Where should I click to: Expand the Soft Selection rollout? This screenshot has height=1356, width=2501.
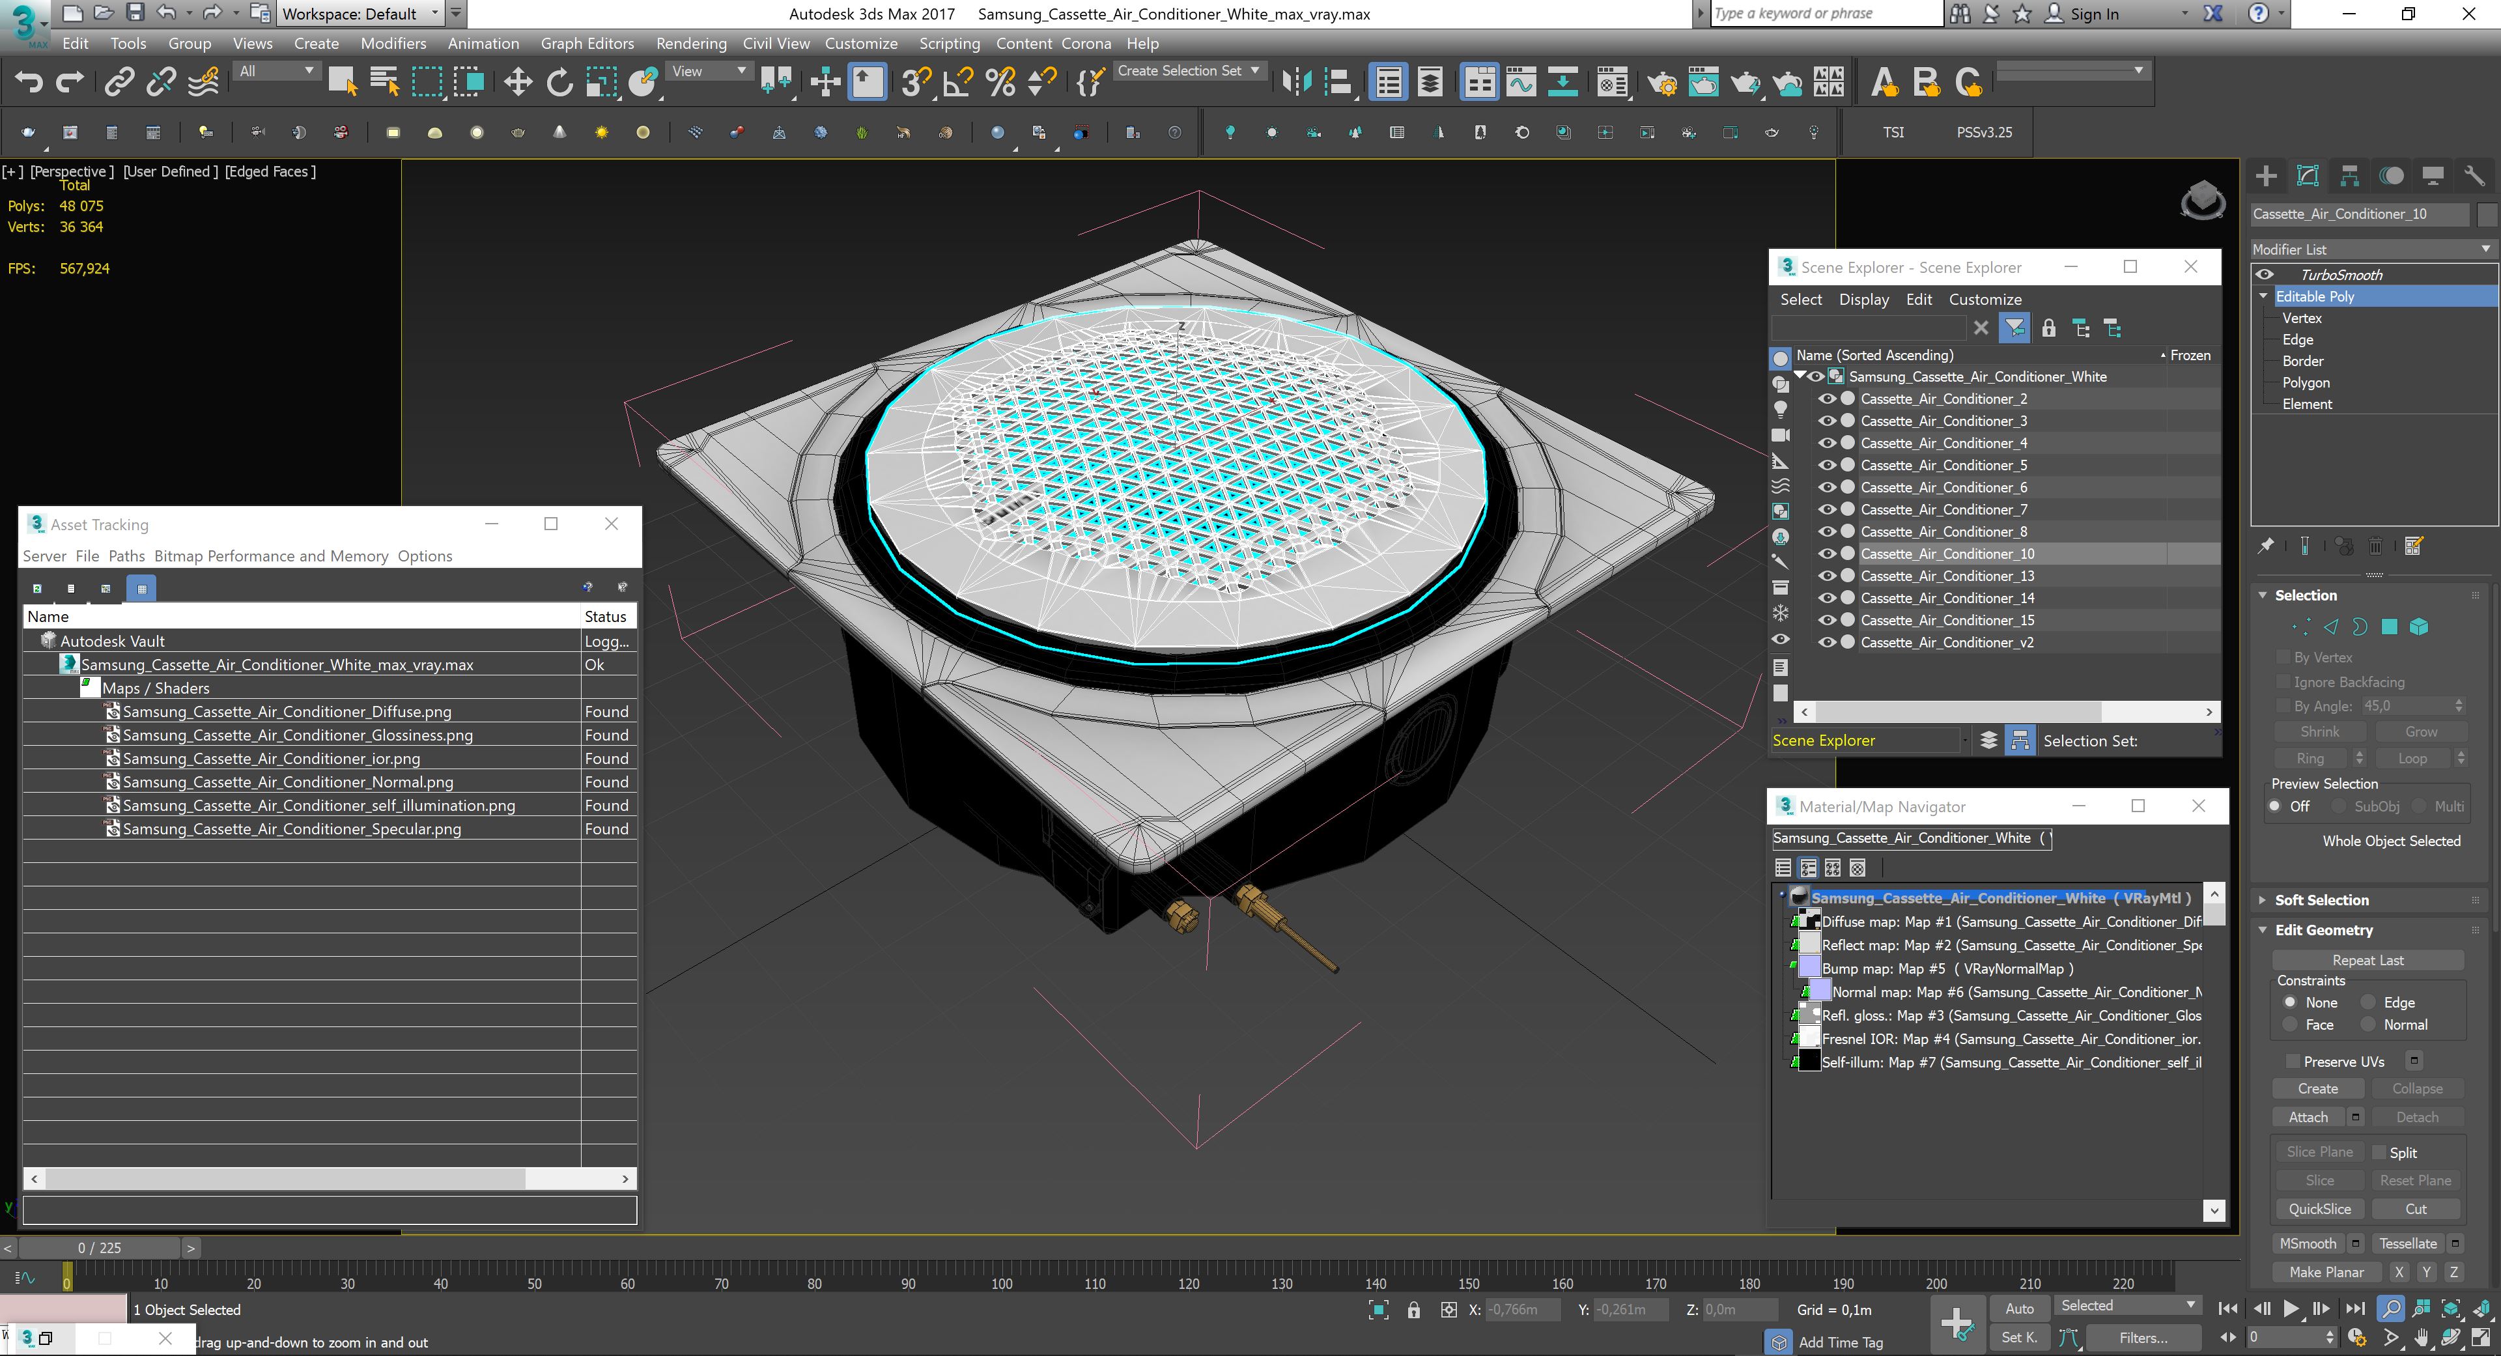[2321, 900]
